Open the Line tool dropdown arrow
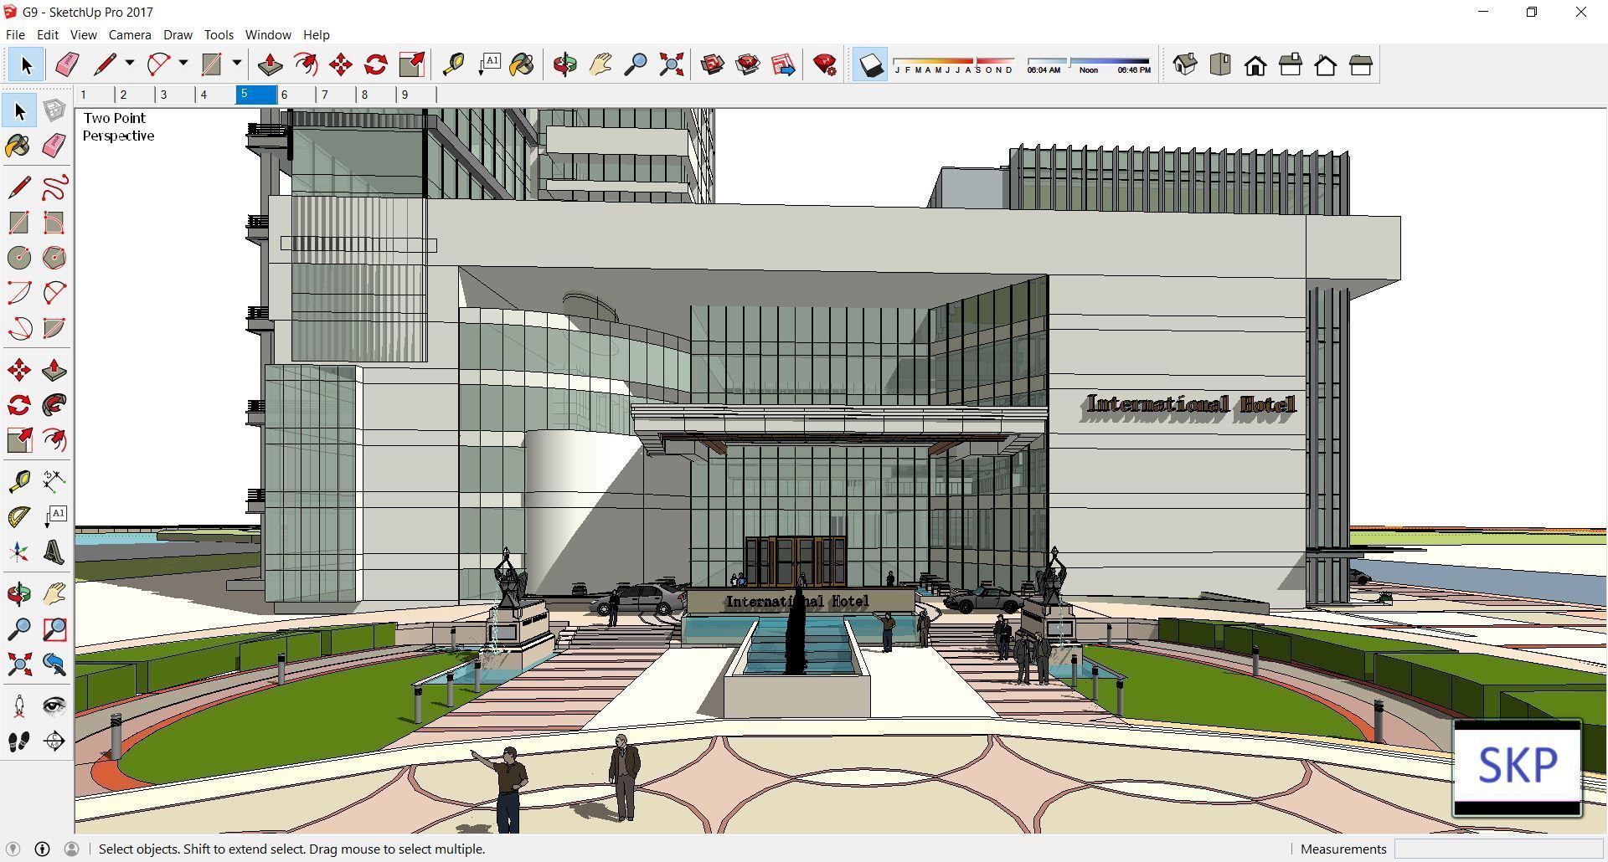The width and height of the screenshot is (1608, 862). click(130, 64)
